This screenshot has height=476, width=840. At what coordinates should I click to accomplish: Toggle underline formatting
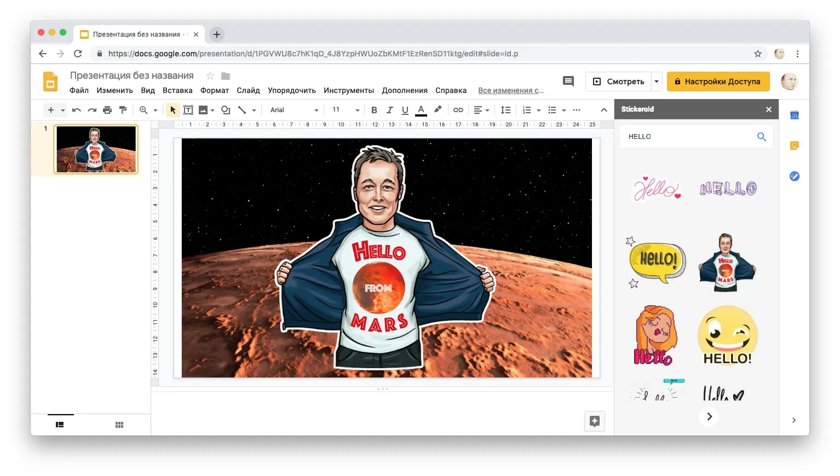405,110
